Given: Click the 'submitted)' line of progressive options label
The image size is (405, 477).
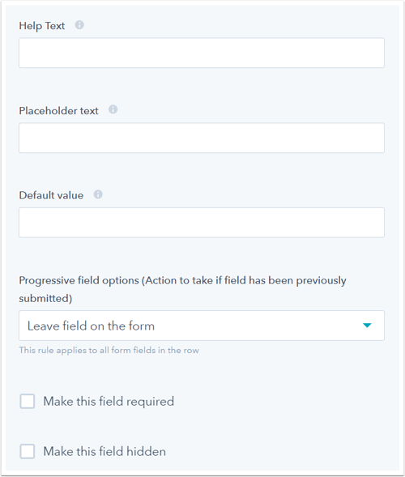Looking at the screenshot, I should tap(45, 299).
